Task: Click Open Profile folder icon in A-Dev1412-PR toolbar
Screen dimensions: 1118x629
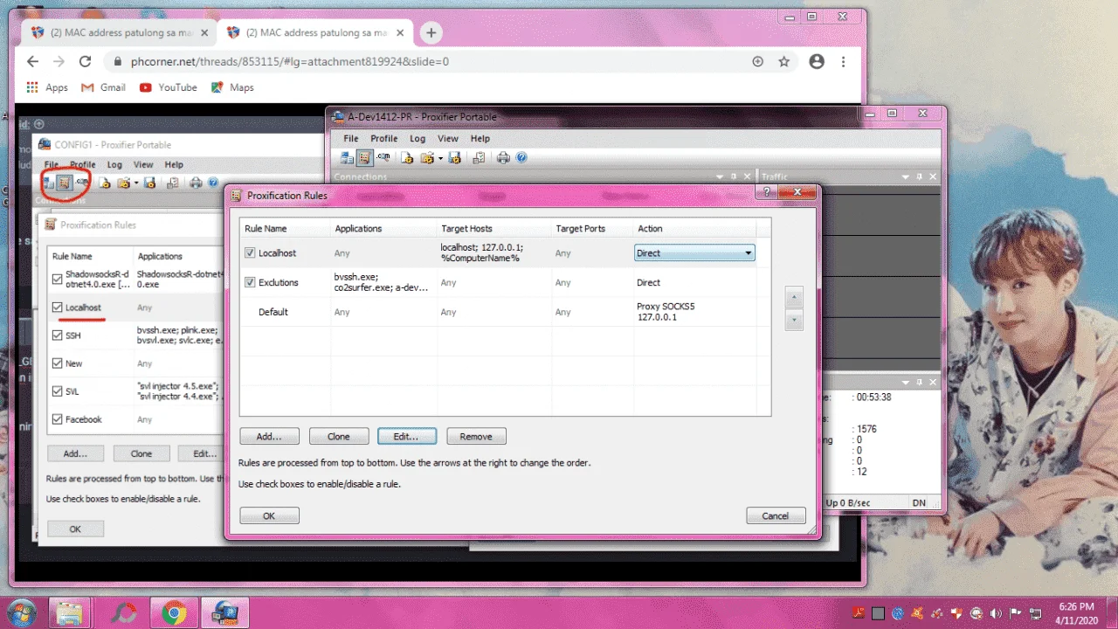Action: [428, 158]
